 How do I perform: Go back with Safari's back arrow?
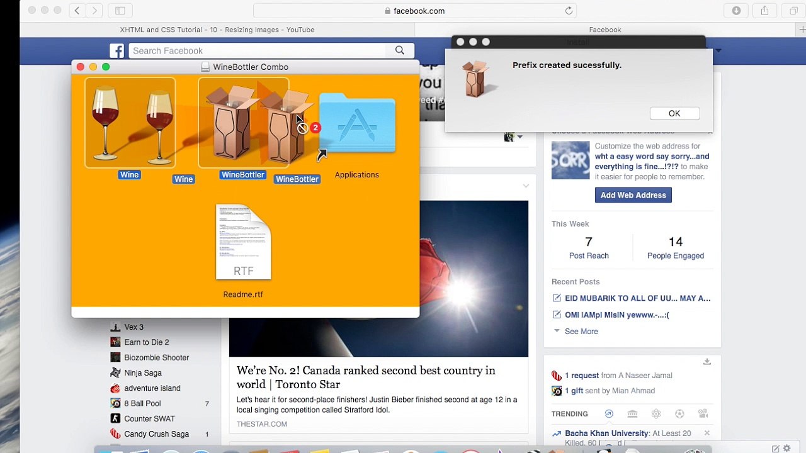click(x=77, y=10)
